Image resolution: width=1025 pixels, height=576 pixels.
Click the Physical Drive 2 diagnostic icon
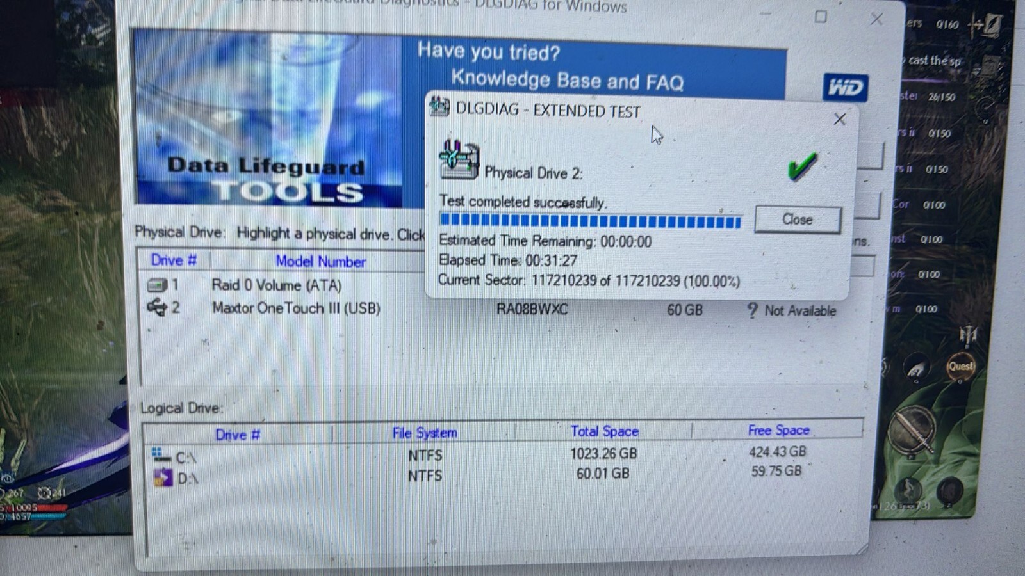click(x=459, y=159)
